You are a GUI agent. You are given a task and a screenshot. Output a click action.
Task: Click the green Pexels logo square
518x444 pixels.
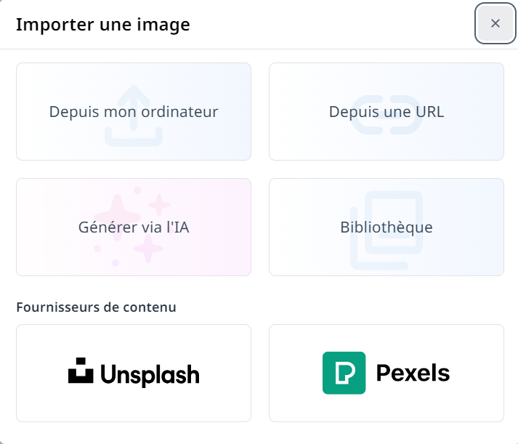(x=344, y=373)
